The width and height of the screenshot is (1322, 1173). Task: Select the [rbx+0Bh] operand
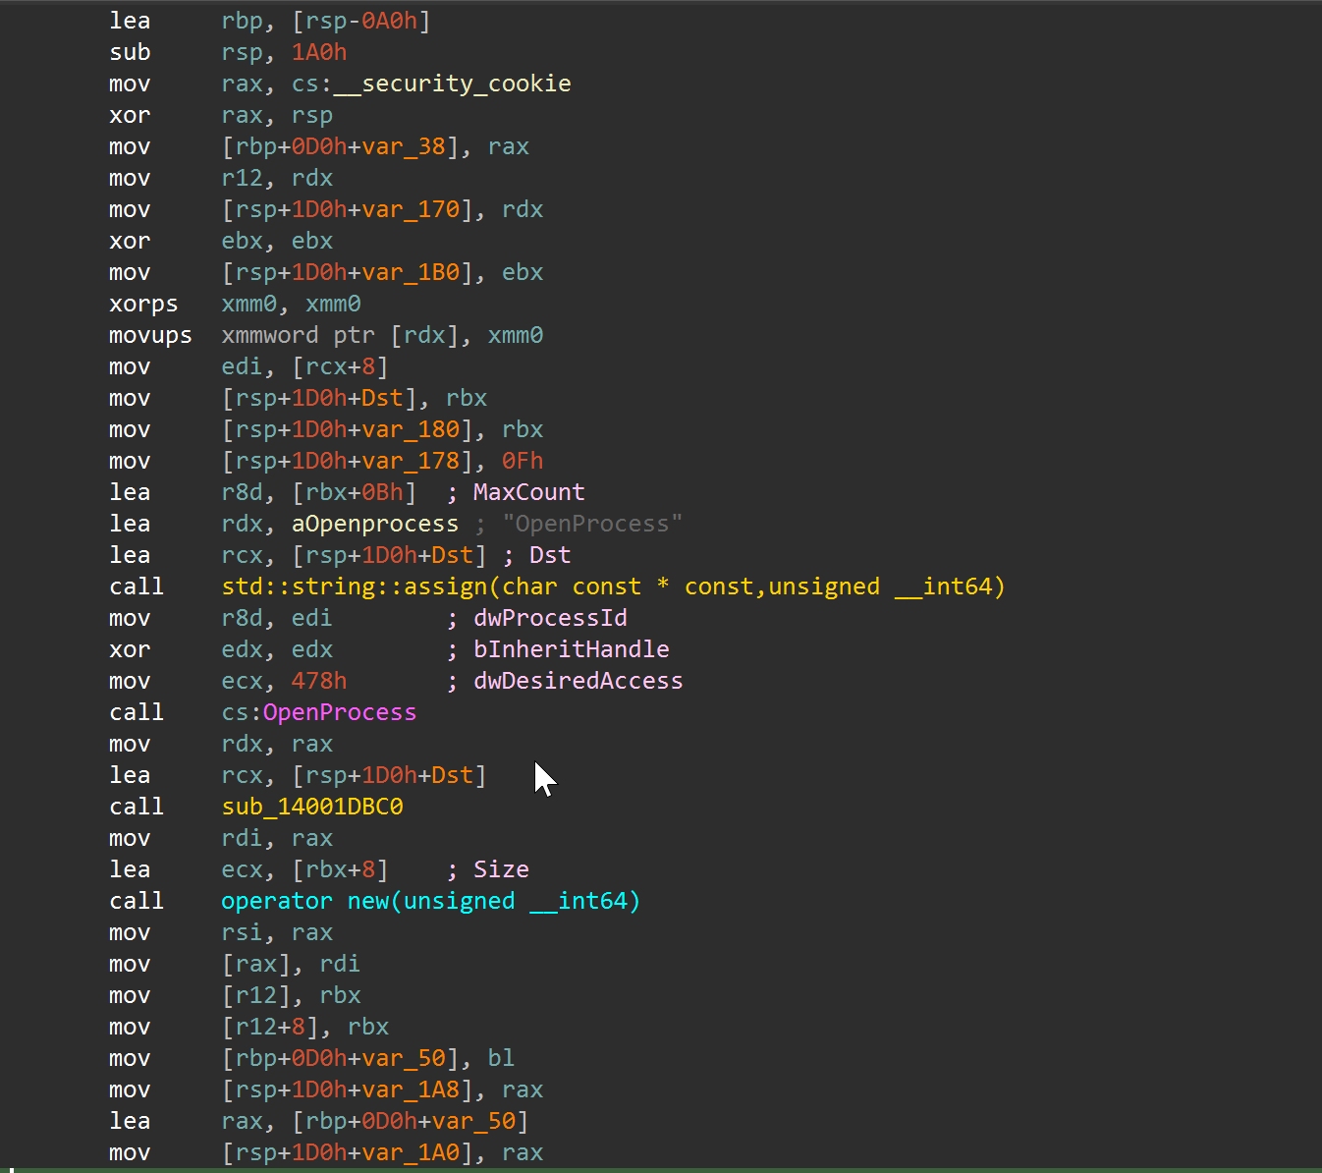[x=355, y=492]
